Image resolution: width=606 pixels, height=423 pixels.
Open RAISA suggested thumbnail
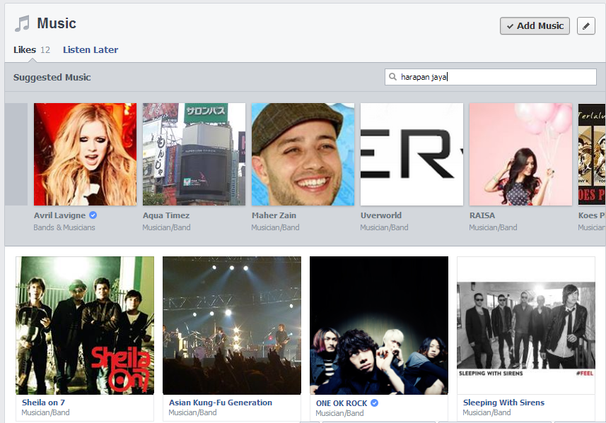[x=520, y=154]
